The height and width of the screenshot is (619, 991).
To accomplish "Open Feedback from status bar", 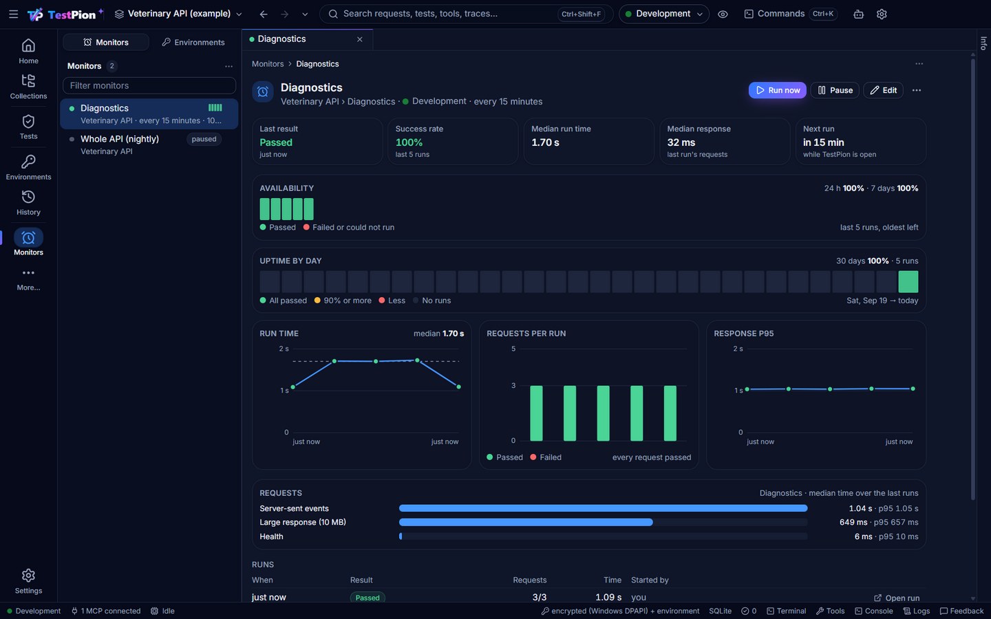I will pyautogui.click(x=961, y=611).
